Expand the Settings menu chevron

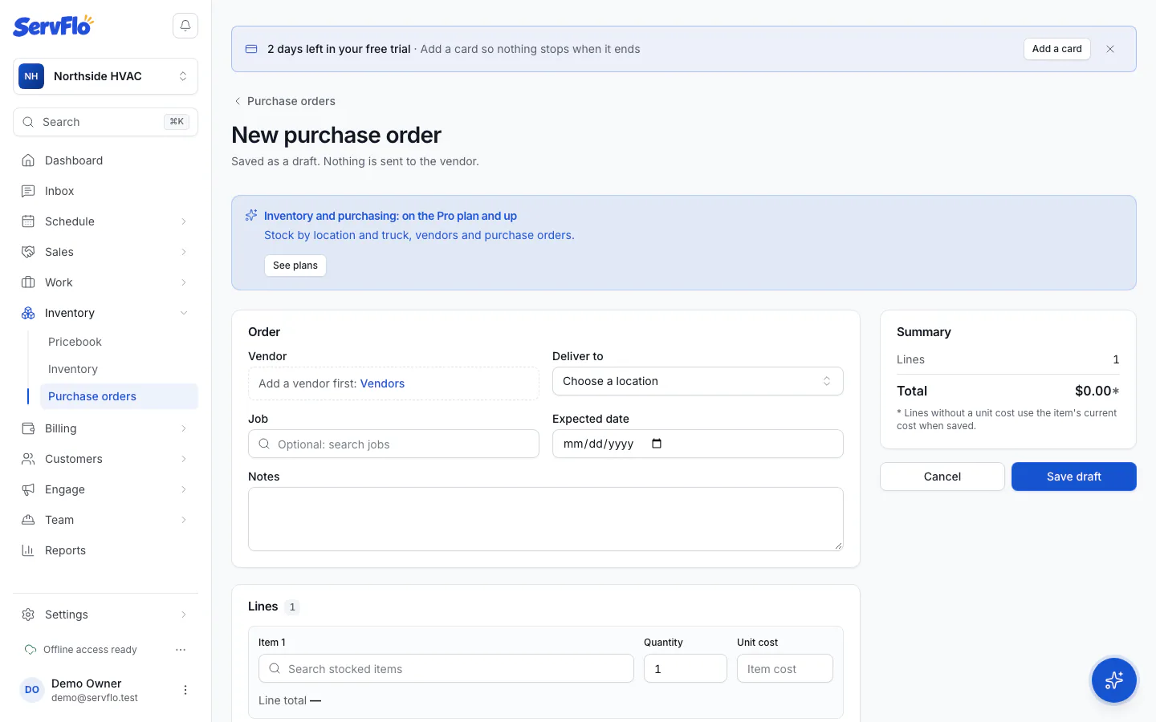coord(184,615)
